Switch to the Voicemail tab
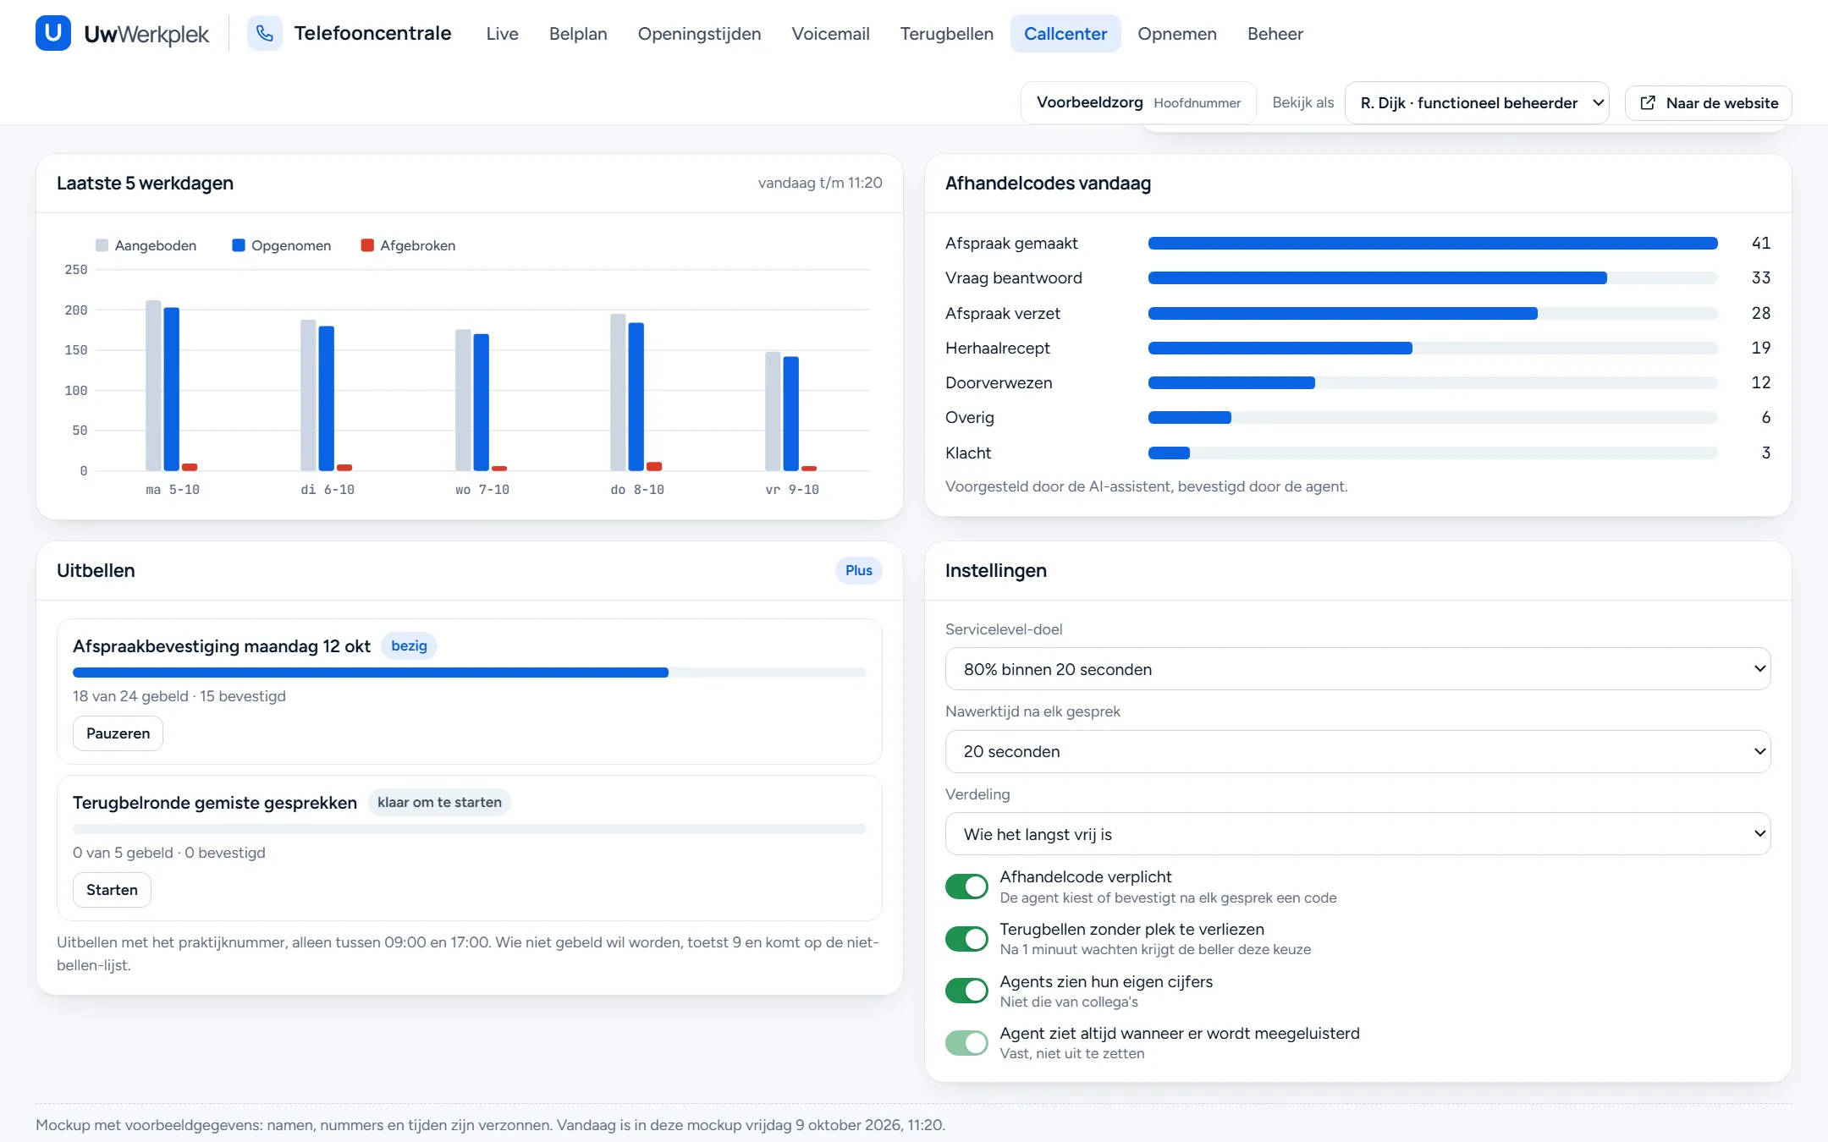Image resolution: width=1828 pixels, height=1142 pixels. tap(830, 34)
